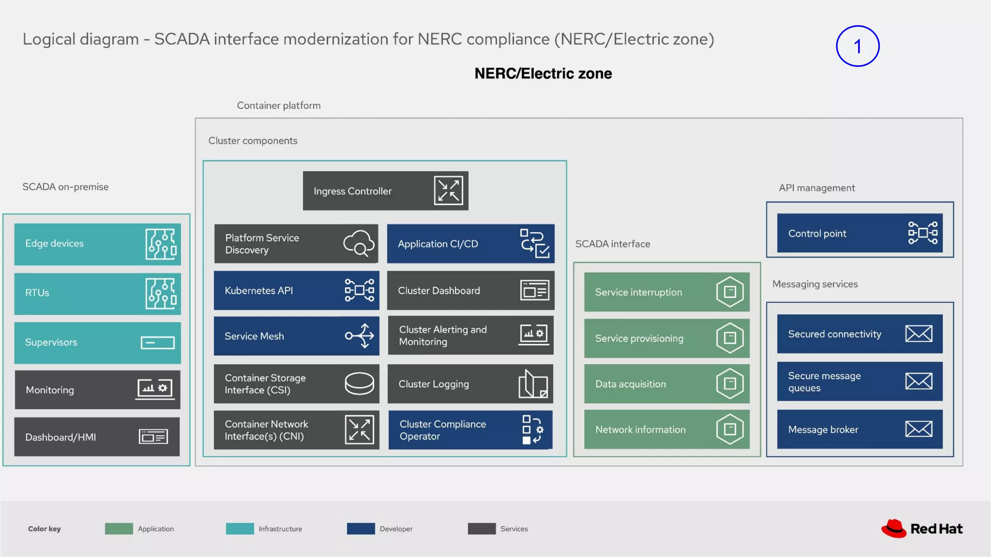Click the Service interruption hexagon icon

click(x=730, y=292)
